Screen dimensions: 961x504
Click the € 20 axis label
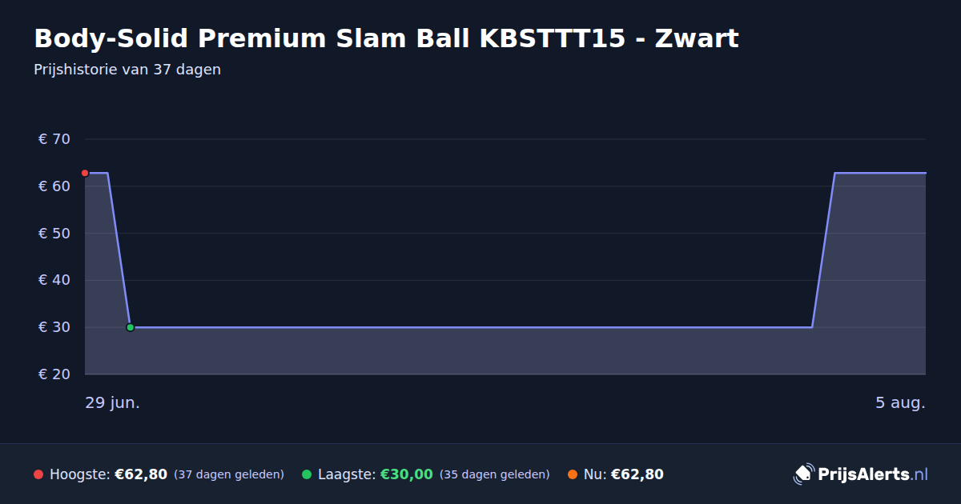[x=54, y=374]
